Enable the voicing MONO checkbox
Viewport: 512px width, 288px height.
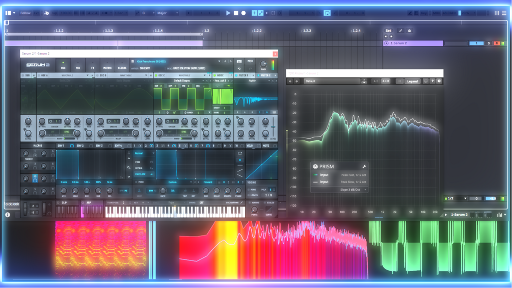point(249,190)
